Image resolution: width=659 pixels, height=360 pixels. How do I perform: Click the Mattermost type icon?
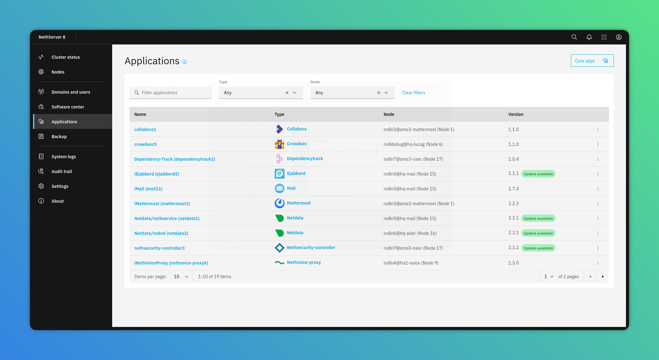(279, 203)
